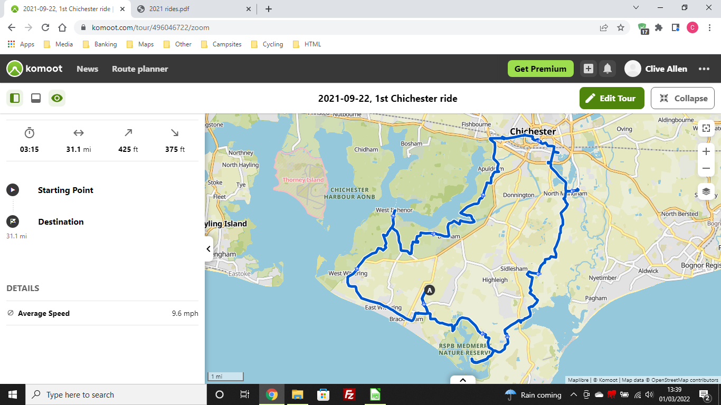This screenshot has width=721, height=405.
Task: Search tabs dropdown arrow in Chrome
Action: 636,8
